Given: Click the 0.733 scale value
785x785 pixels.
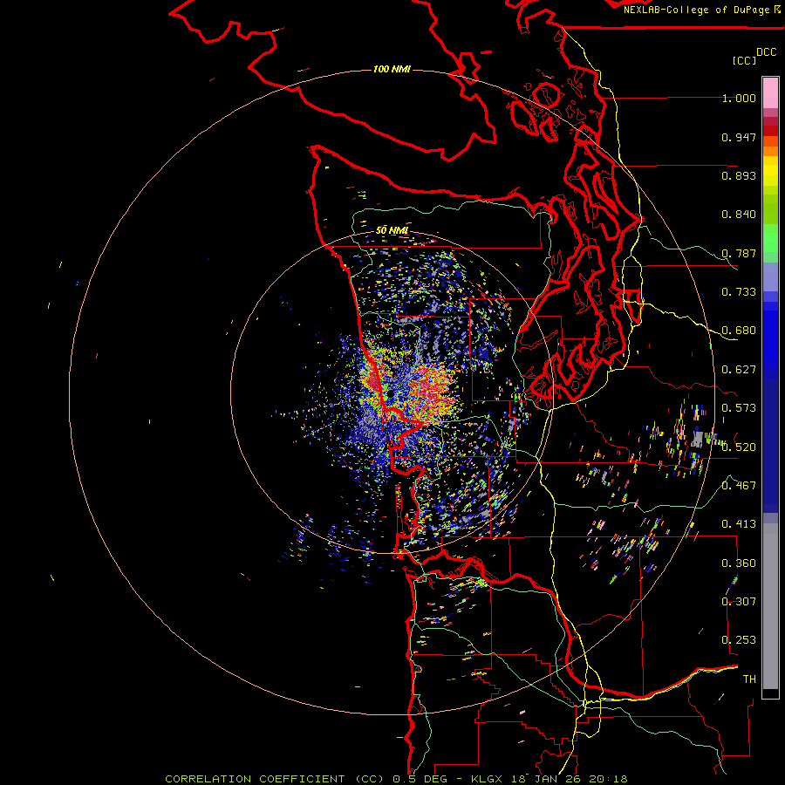Looking at the screenshot, I should pyautogui.click(x=739, y=292).
